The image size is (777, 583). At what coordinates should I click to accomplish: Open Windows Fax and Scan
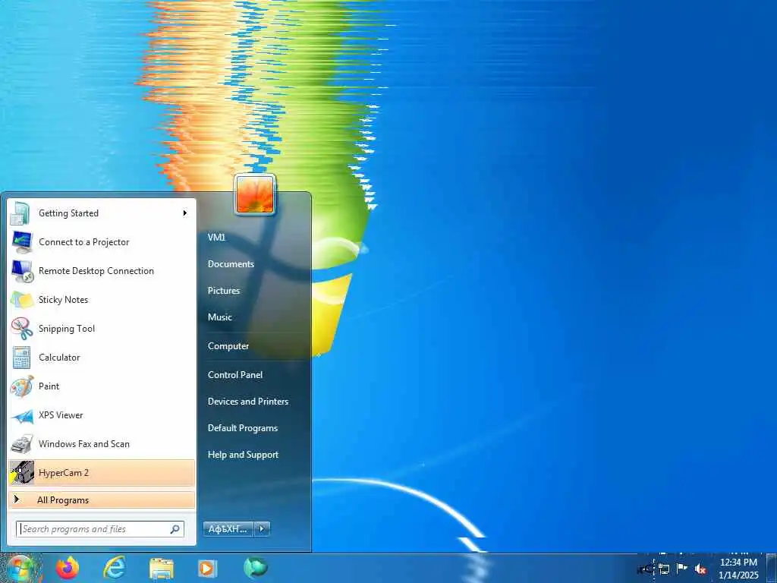[x=102, y=443]
